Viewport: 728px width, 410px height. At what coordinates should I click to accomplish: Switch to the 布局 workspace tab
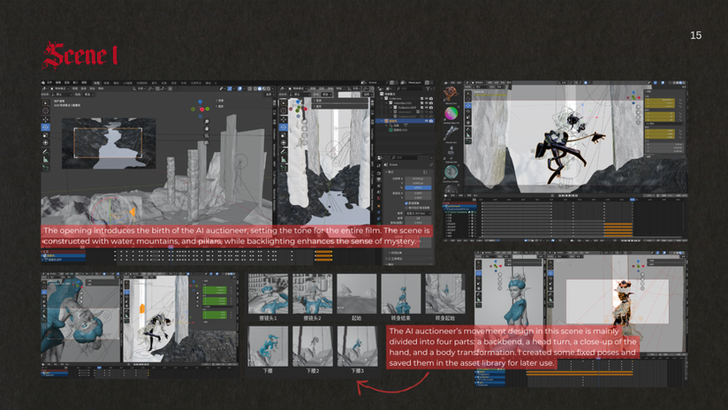click(96, 83)
